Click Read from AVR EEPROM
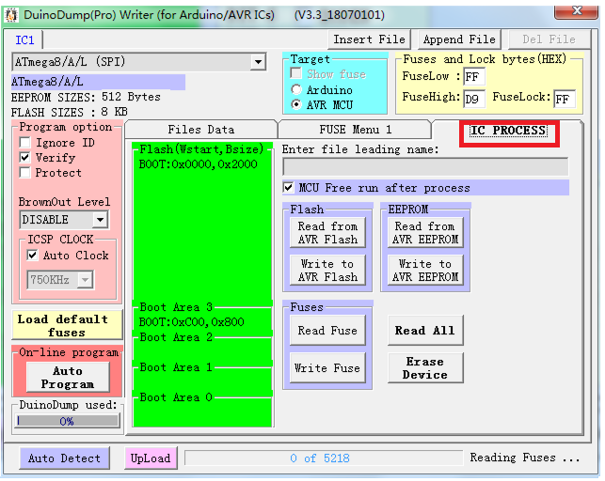Image resolution: width=605 pixels, height=481 pixels. [x=425, y=233]
